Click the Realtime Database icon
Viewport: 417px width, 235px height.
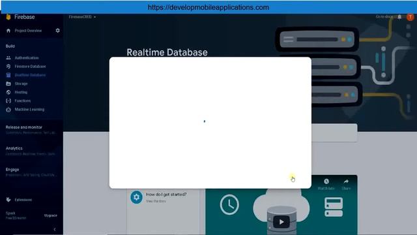8,75
